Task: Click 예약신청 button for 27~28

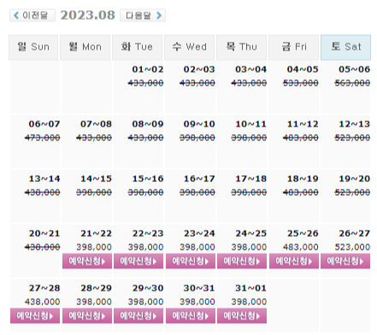Action: point(35,315)
